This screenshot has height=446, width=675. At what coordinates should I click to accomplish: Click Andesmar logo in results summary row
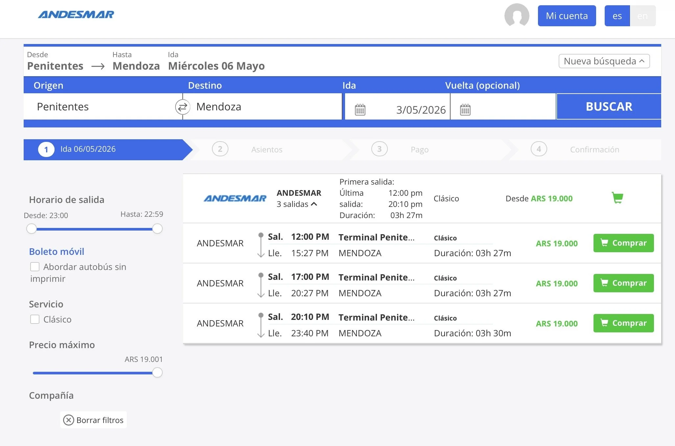pos(235,198)
